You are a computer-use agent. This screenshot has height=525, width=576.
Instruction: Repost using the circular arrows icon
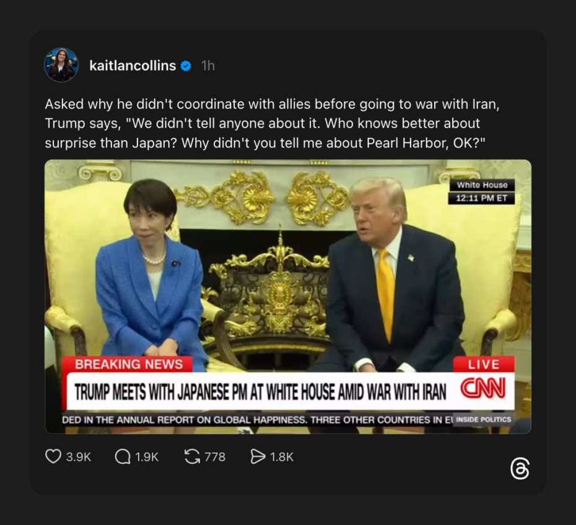coord(192,457)
